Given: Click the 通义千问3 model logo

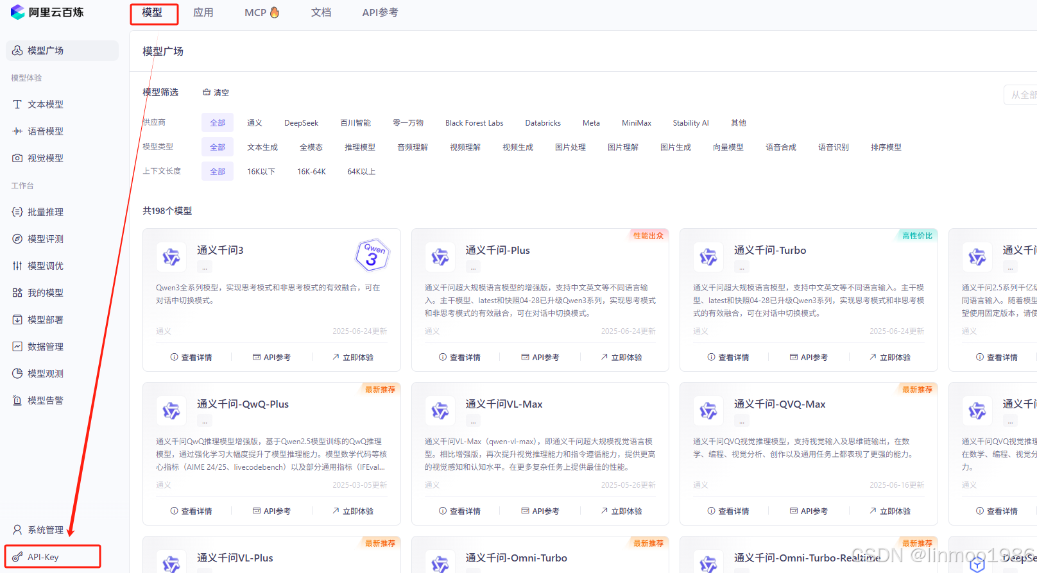Looking at the screenshot, I should click(x=171, y=257).
